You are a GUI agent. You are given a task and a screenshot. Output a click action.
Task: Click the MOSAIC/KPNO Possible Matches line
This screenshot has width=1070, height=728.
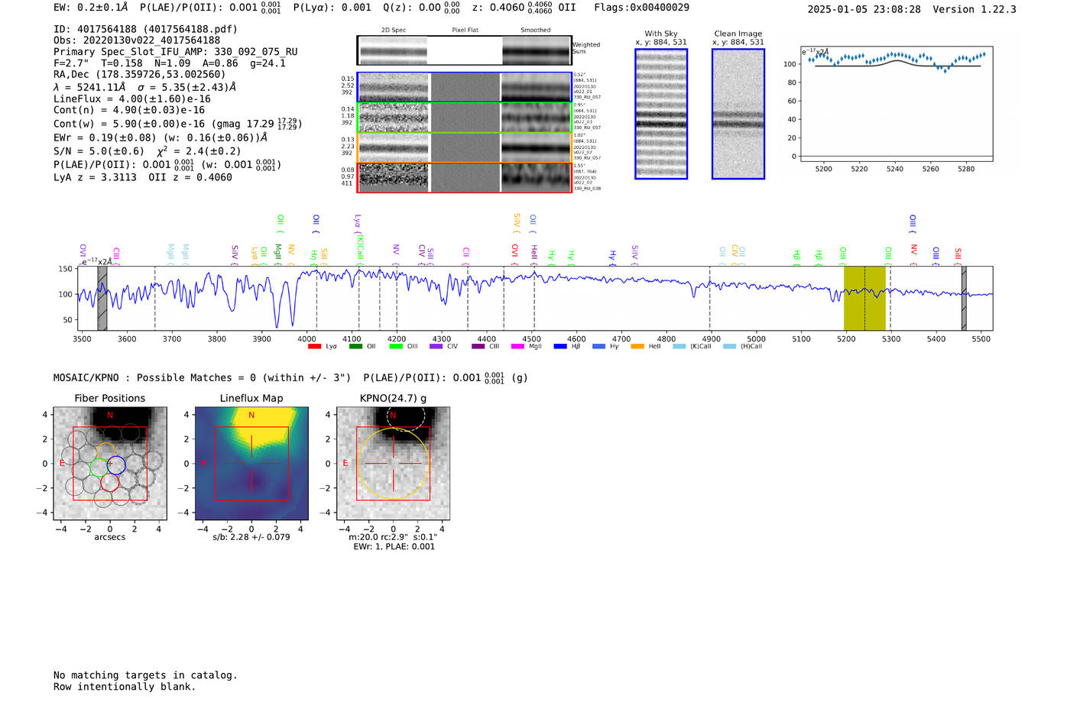point(290,378)
